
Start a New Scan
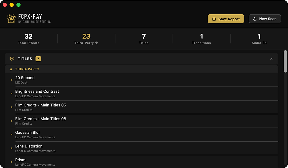[265, 19]
